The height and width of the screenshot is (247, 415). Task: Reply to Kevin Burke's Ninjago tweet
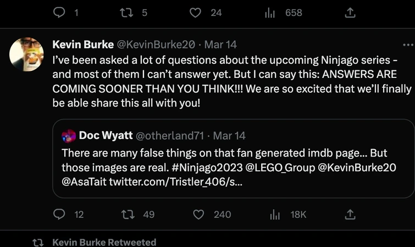(60, 215)
